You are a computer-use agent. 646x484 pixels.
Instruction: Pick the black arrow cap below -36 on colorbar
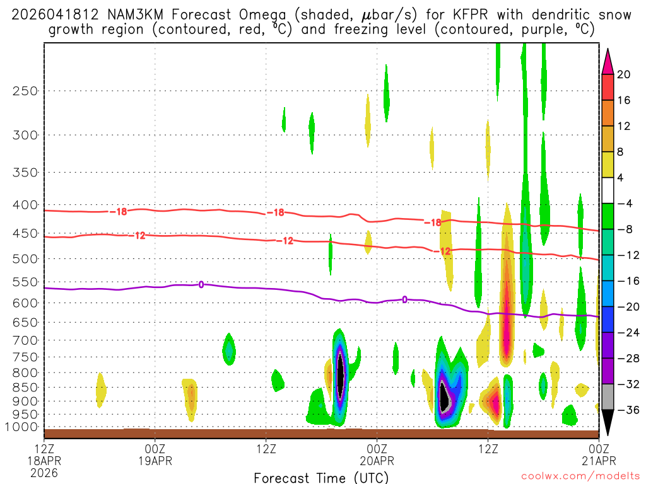(608, 423)
